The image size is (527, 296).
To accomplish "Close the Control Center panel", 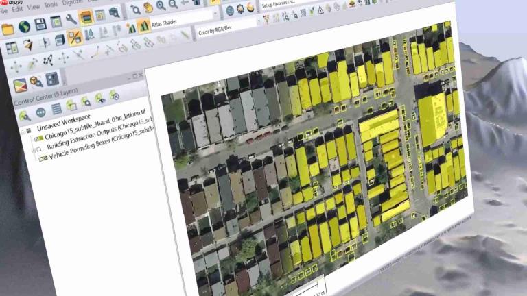I will 141,75.
